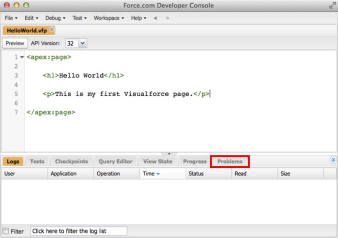Image resolution: width=338 pixels, height=238 pixels.
Task: Click the API Version value field
Action: [72, 43]
